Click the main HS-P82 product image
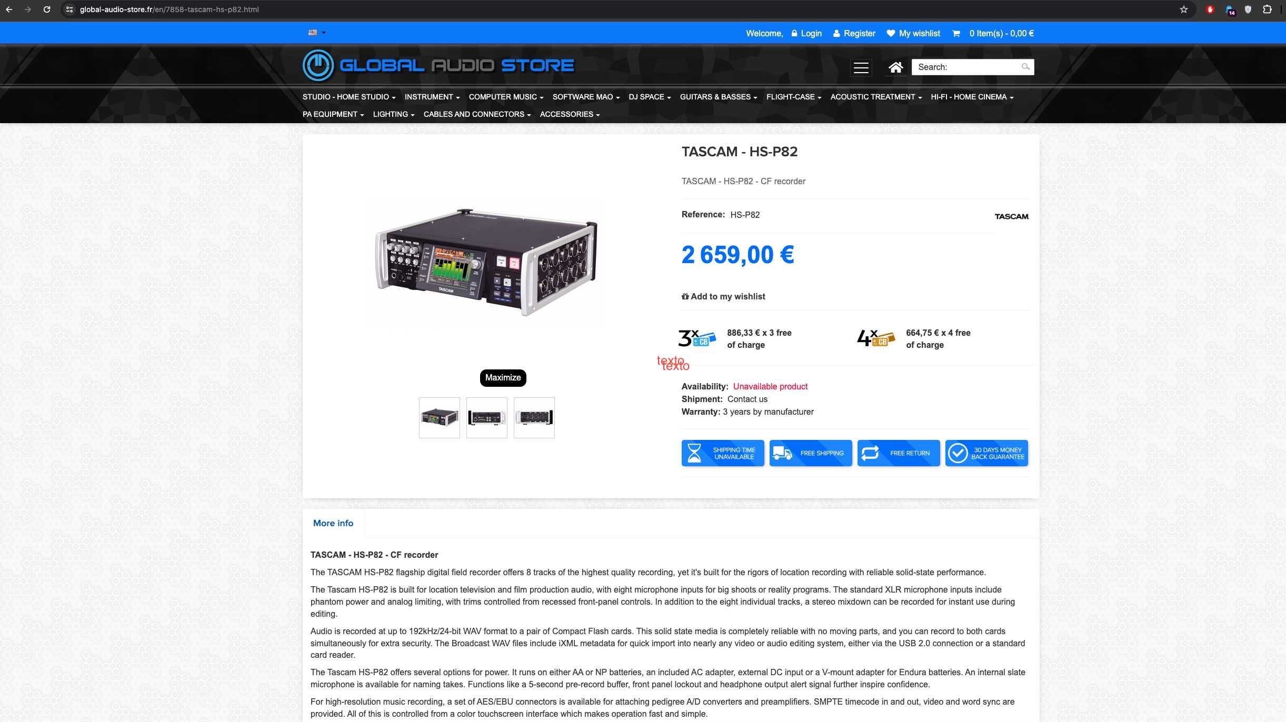The image size is (1286, 722). pyautogui.click(x=486, y=262)
